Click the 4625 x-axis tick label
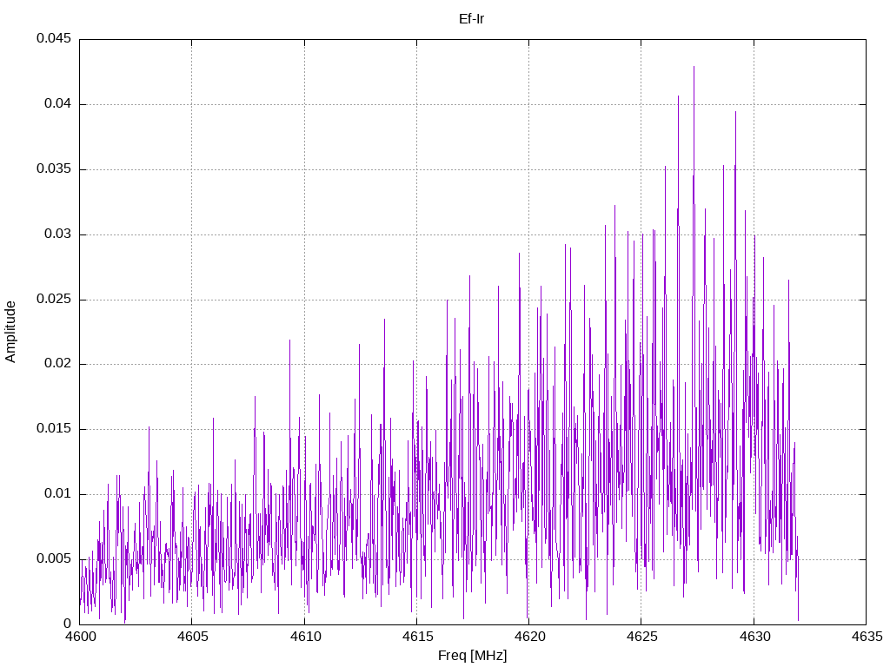Screen dimensions: 890x667 pos(642,637)
